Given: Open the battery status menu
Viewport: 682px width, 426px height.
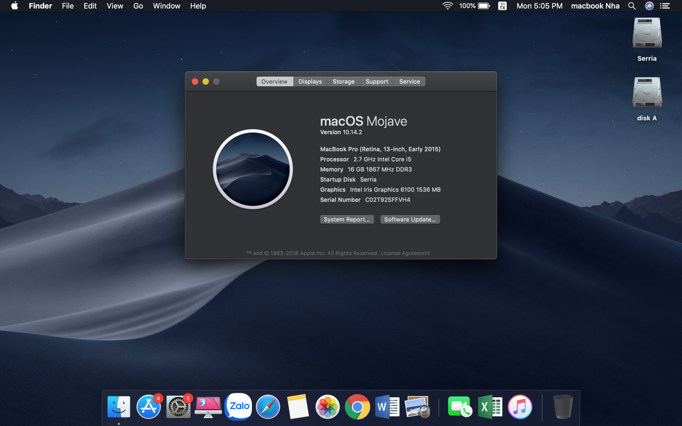Looking at the screenshot, I should pyautogui.click(x=484, y=6).
